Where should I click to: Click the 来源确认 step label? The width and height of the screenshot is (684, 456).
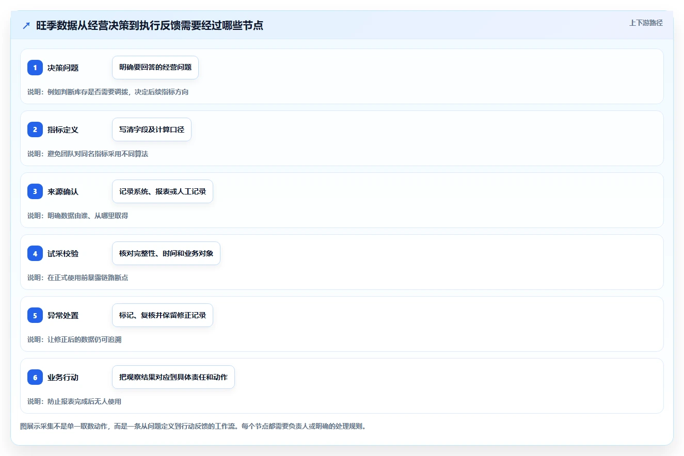click(63, 191)
